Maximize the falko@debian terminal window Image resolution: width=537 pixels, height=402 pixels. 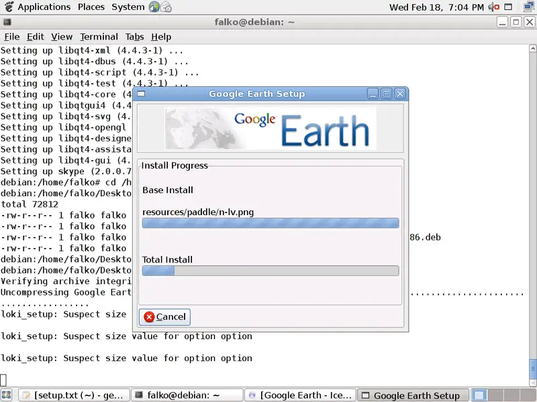(x=516, y=22)
